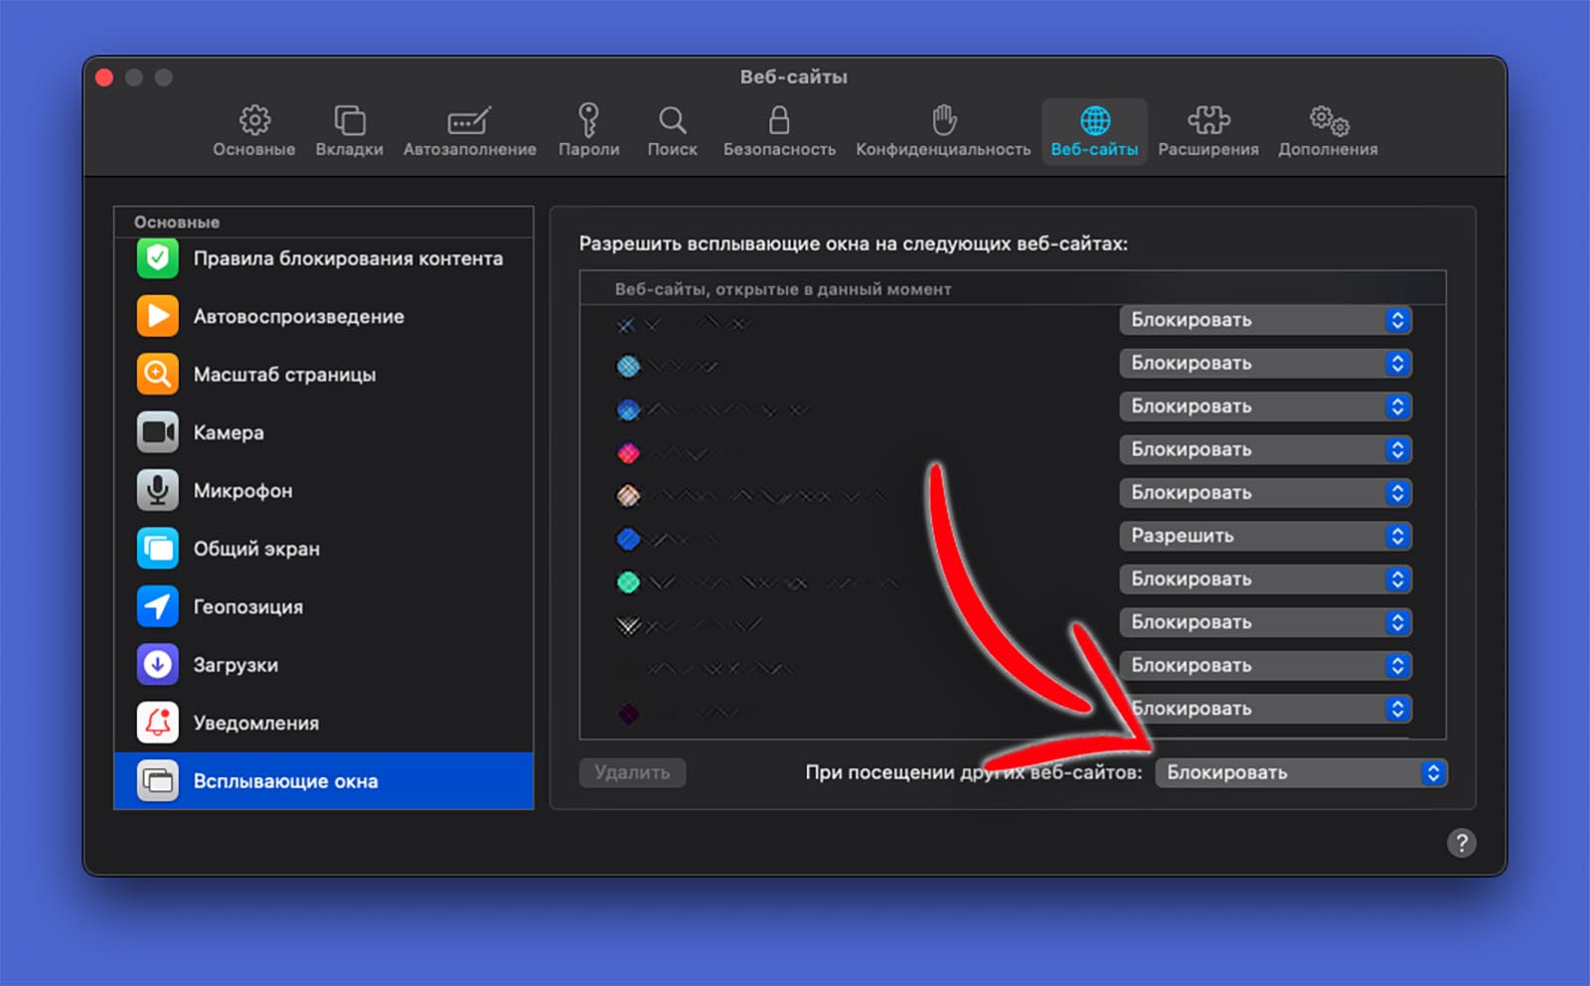Click the Поиск magnifier icon
The width and height of the screenshot is (1590, 986).
pyautogui.click(x=672, y=121)
